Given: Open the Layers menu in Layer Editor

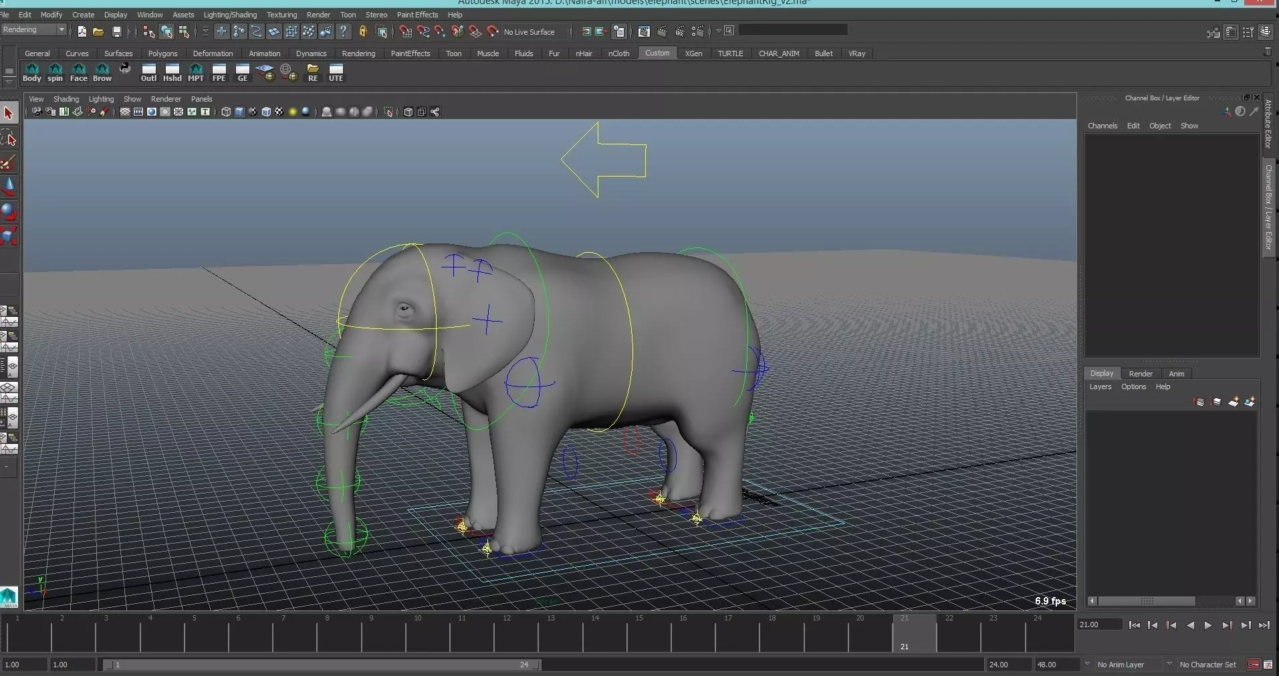Looking at the screenshot, I should 1100,386.
